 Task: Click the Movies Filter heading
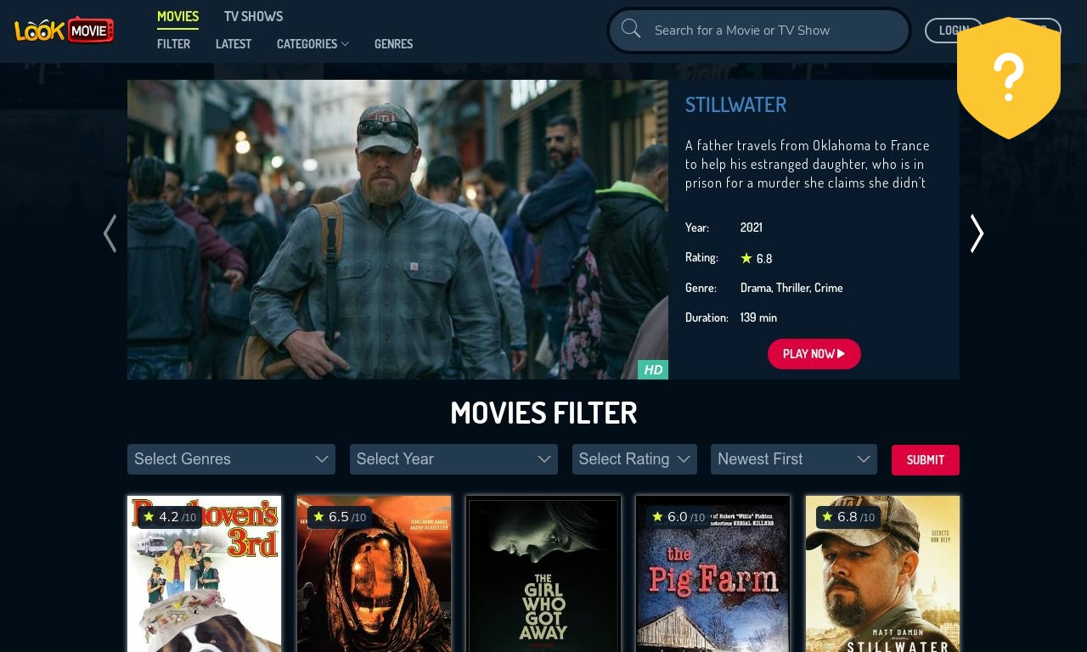point(543,413)
